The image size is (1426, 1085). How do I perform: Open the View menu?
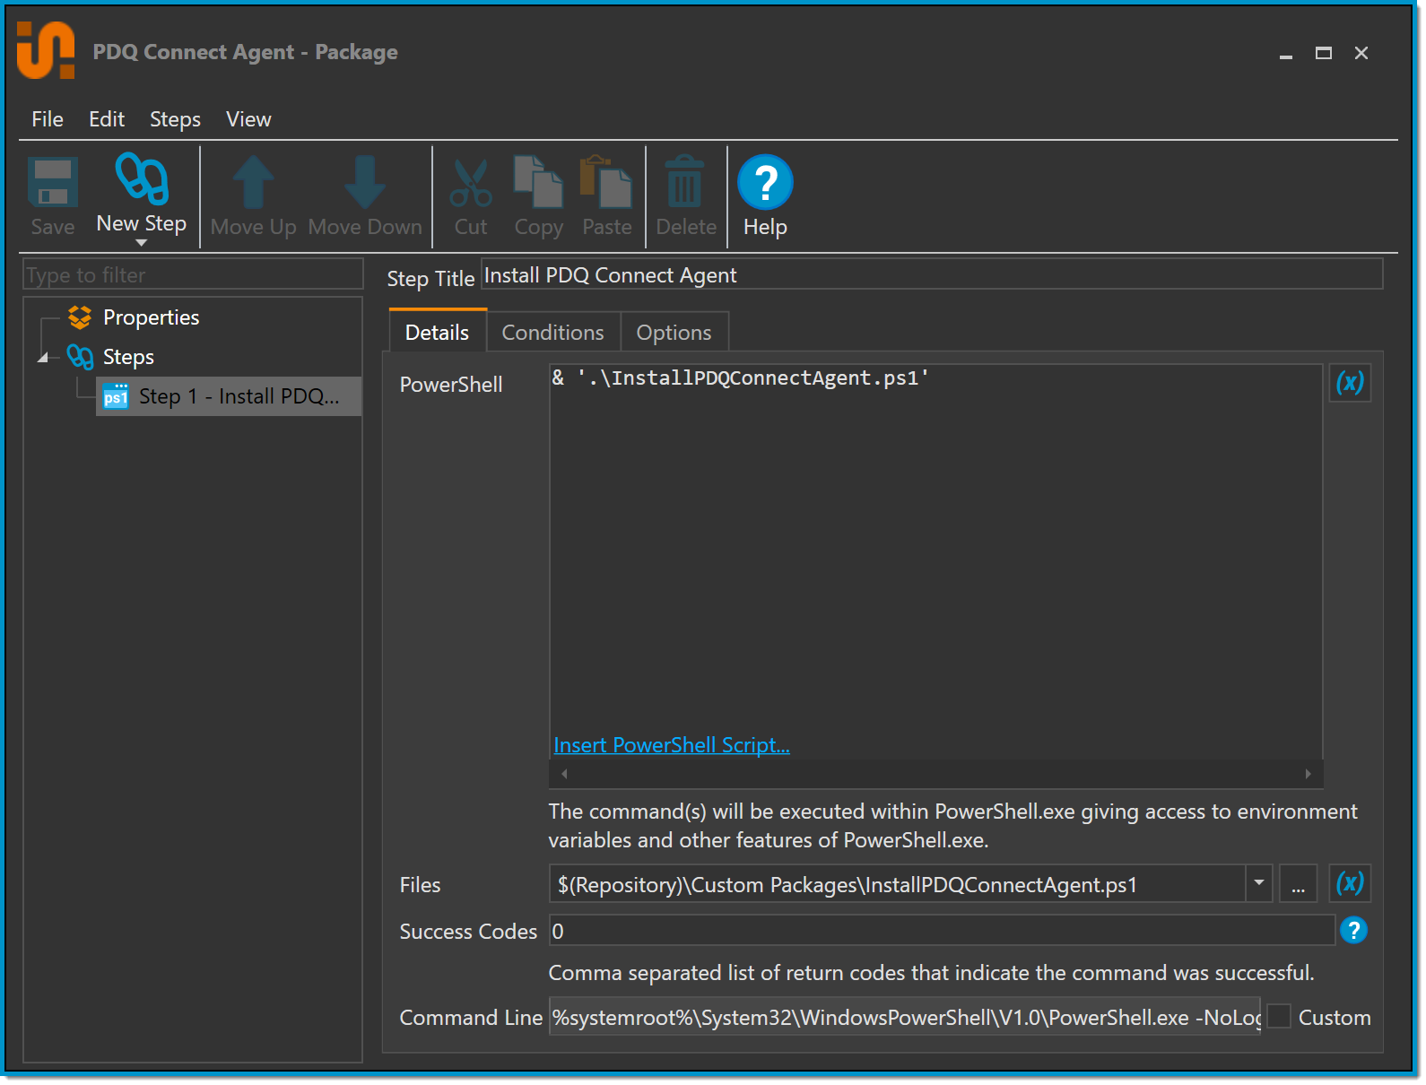[248, 119]
